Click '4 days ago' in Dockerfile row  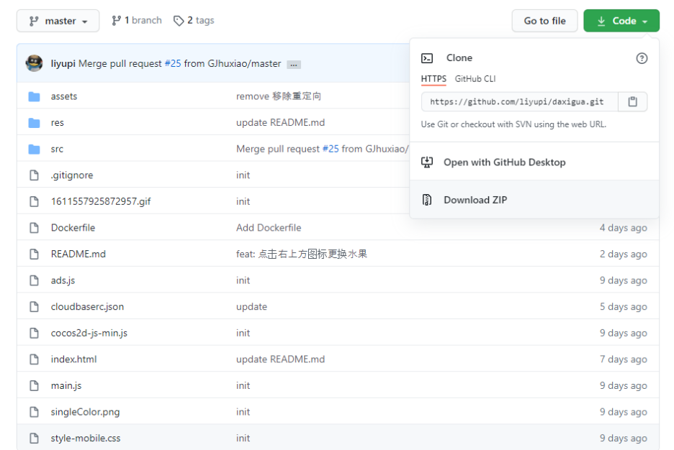pyautogui.click(x=624, y=228)
